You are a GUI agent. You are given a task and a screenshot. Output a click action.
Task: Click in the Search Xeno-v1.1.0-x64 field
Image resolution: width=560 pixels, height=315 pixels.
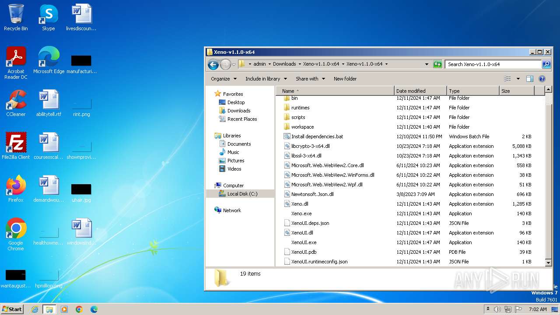click(493, 64)
